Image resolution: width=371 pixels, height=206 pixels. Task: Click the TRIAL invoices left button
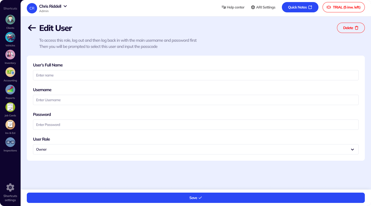[343, 7]
